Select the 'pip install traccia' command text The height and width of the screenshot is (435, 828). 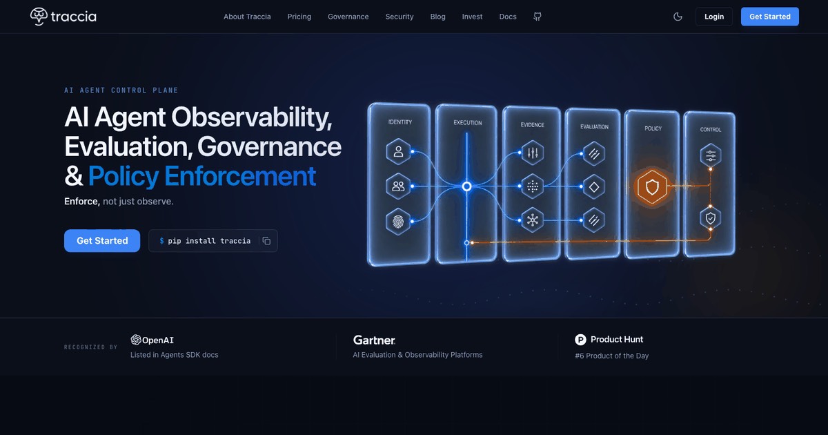click(x=210, y=241)
